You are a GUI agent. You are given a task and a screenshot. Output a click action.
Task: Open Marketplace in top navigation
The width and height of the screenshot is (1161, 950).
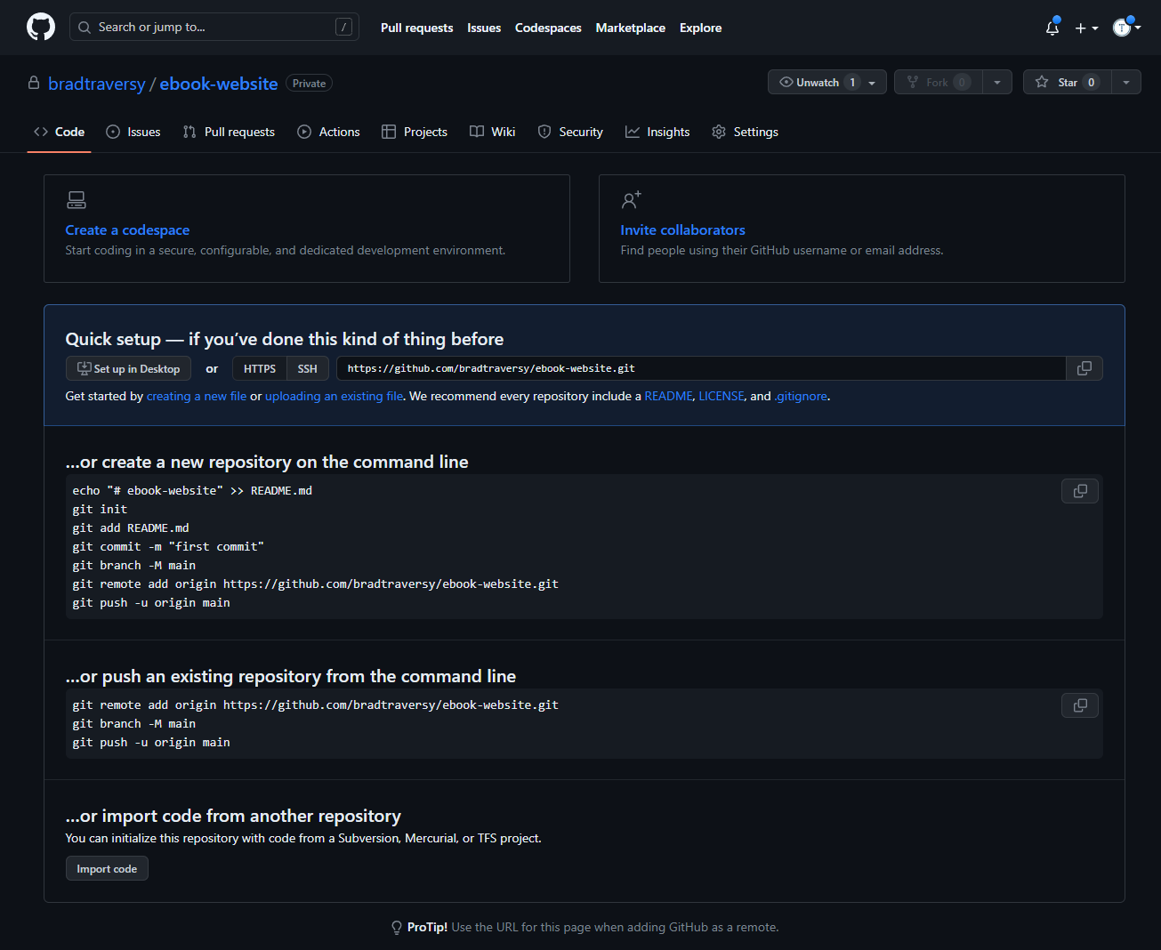631,28
